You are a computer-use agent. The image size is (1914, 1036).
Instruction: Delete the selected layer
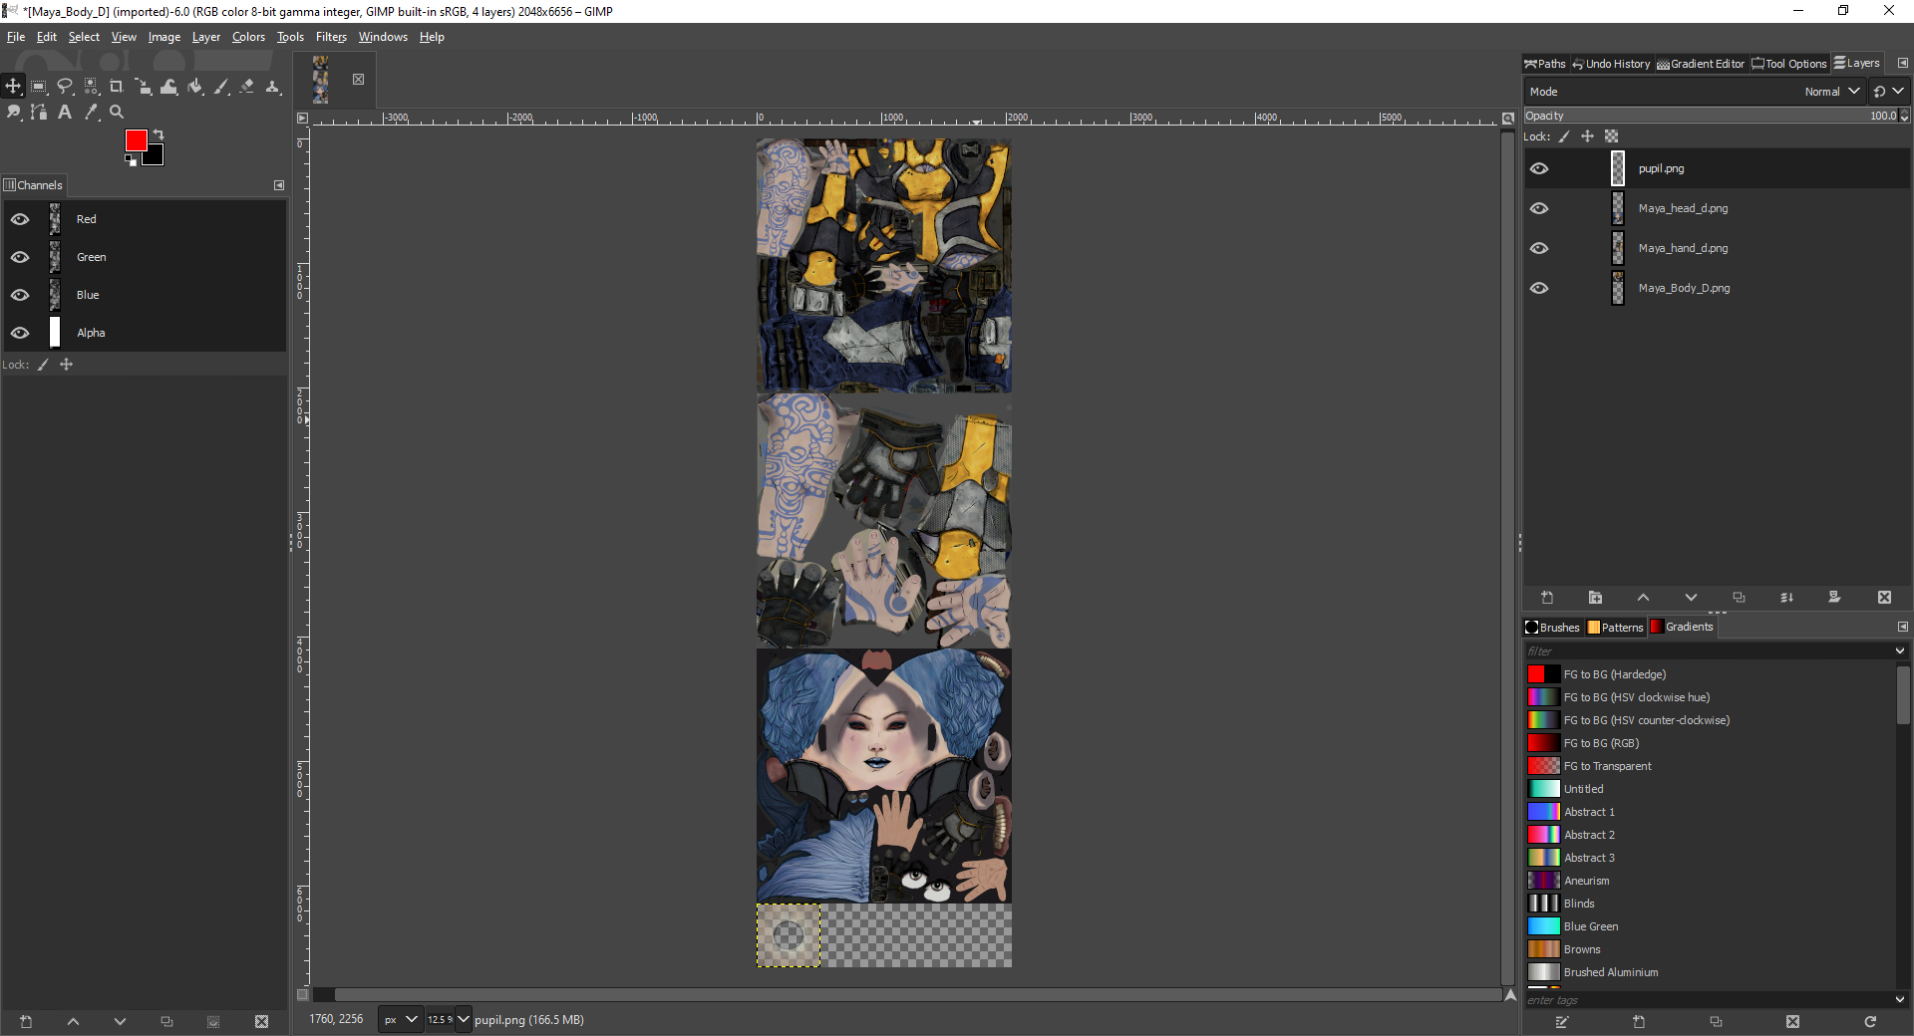click(1884, 598)
